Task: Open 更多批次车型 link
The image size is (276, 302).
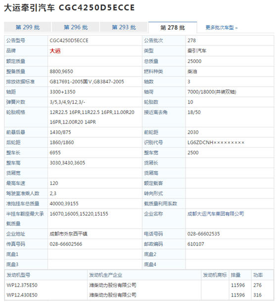Action: click(x=222, y=28)
